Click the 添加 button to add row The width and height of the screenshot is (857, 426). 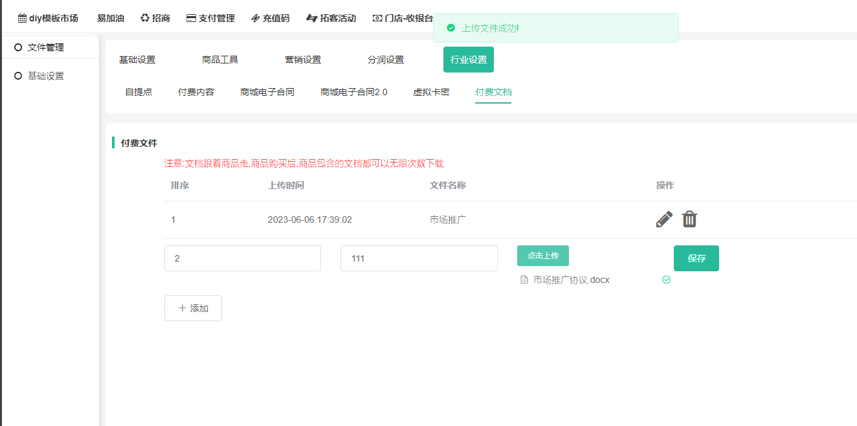(193, 308)
